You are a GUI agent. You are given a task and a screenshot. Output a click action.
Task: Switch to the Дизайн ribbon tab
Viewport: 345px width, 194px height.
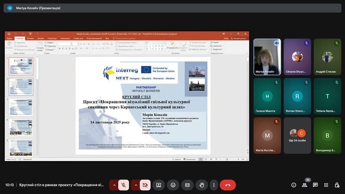tap(41, 38)
